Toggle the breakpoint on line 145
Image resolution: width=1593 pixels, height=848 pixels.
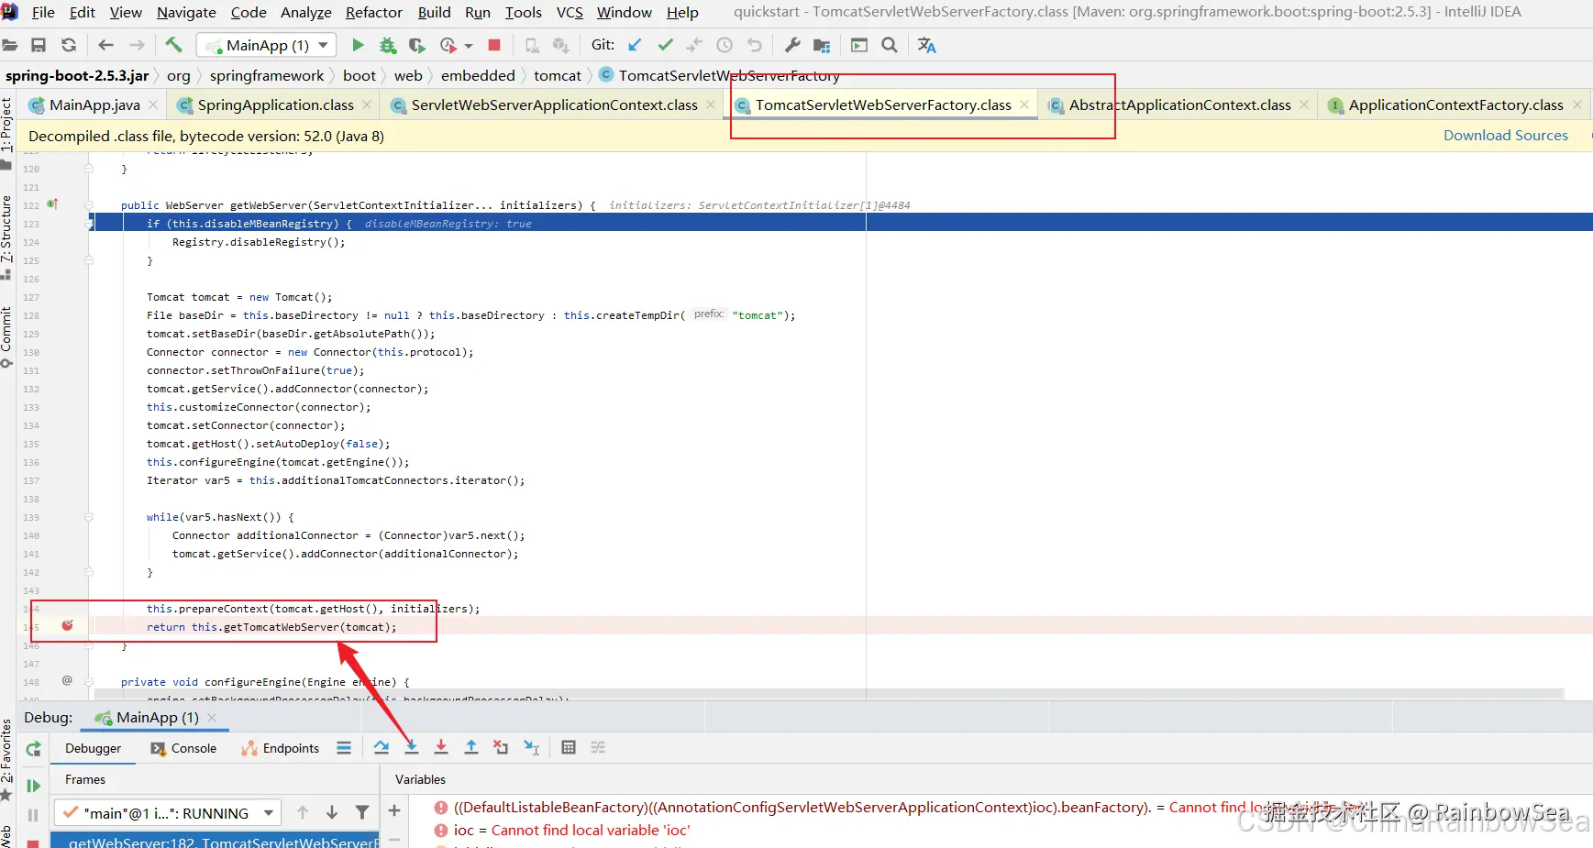(67, 626)
